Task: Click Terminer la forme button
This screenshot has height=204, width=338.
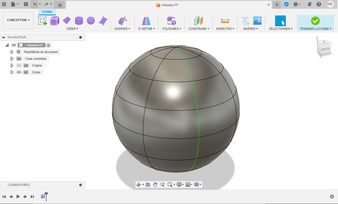Action: 315,23
